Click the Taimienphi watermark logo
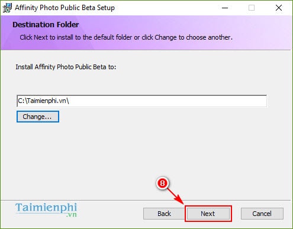 [x=46, y=210]
